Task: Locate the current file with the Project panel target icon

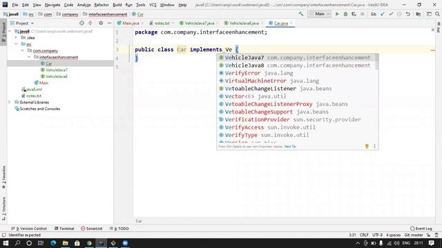Action: pos(81,23)
